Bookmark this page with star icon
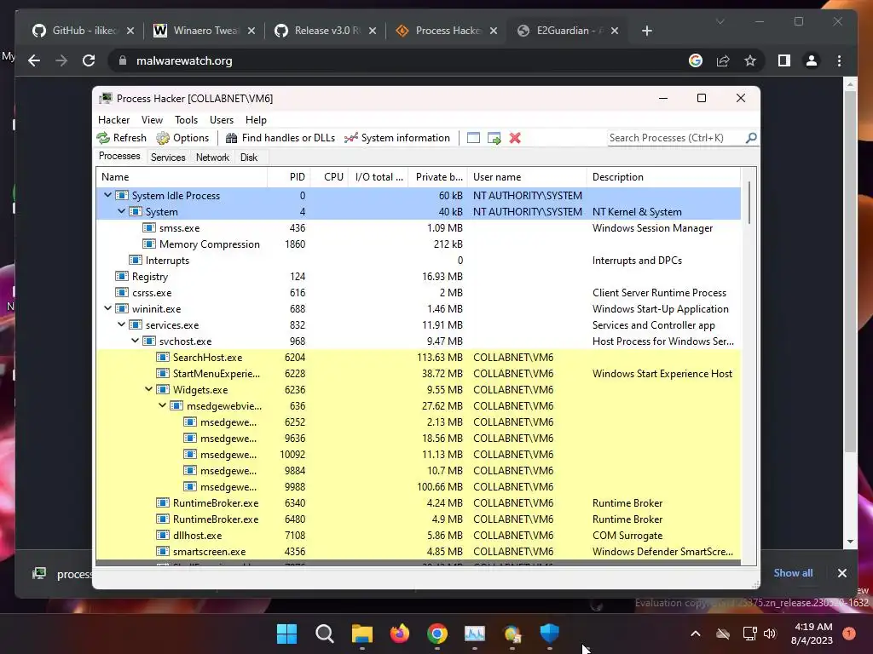873x654 pixels. [750, 60]
